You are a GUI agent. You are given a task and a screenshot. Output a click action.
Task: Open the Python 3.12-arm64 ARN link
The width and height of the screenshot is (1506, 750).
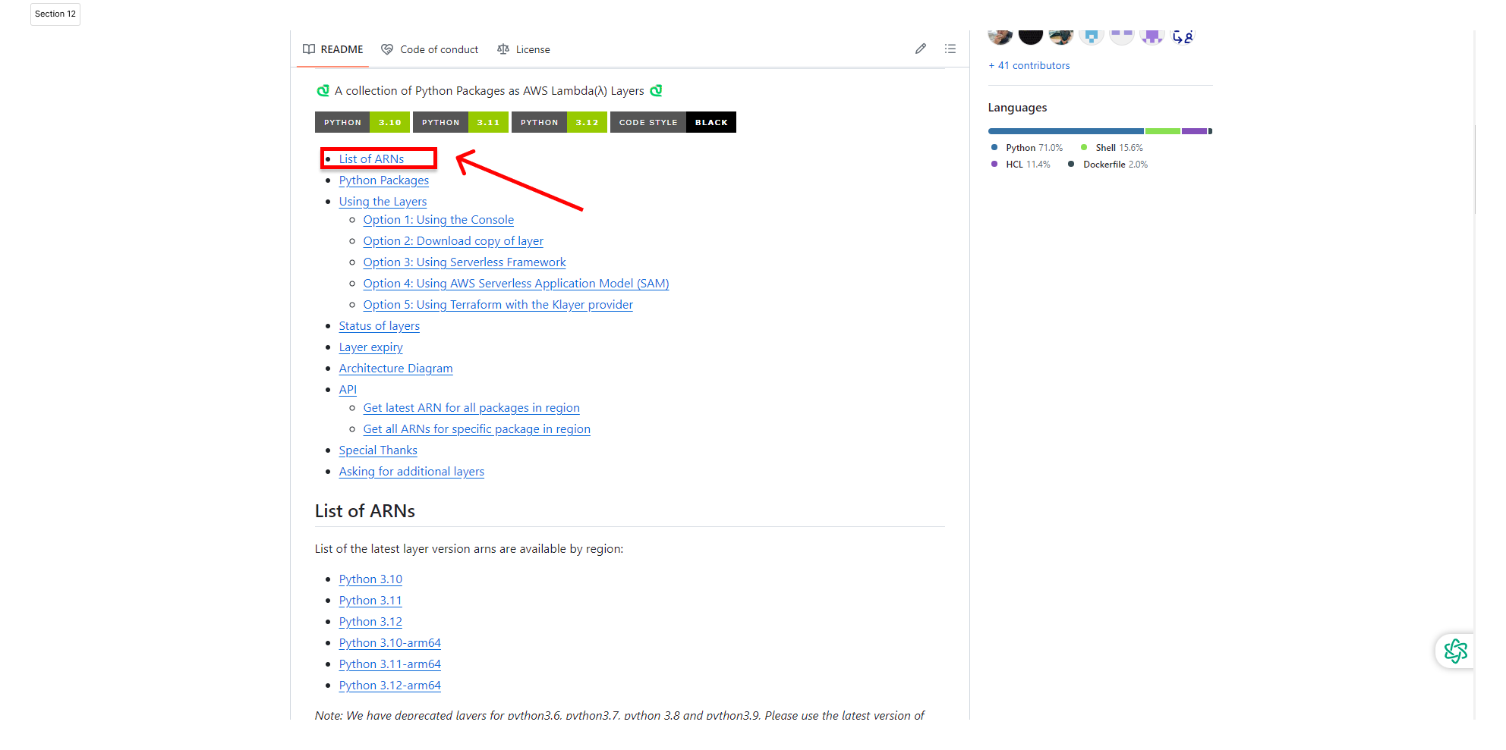coord(389,686)
